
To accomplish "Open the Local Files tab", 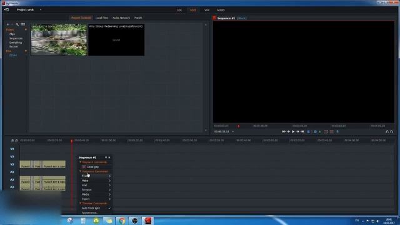I will tap(102, 18).
